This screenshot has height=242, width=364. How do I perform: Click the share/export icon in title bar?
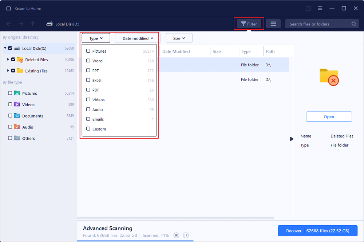(308, 8)
